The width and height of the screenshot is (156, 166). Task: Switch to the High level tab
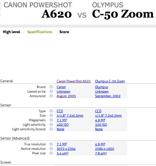point(11,32)
